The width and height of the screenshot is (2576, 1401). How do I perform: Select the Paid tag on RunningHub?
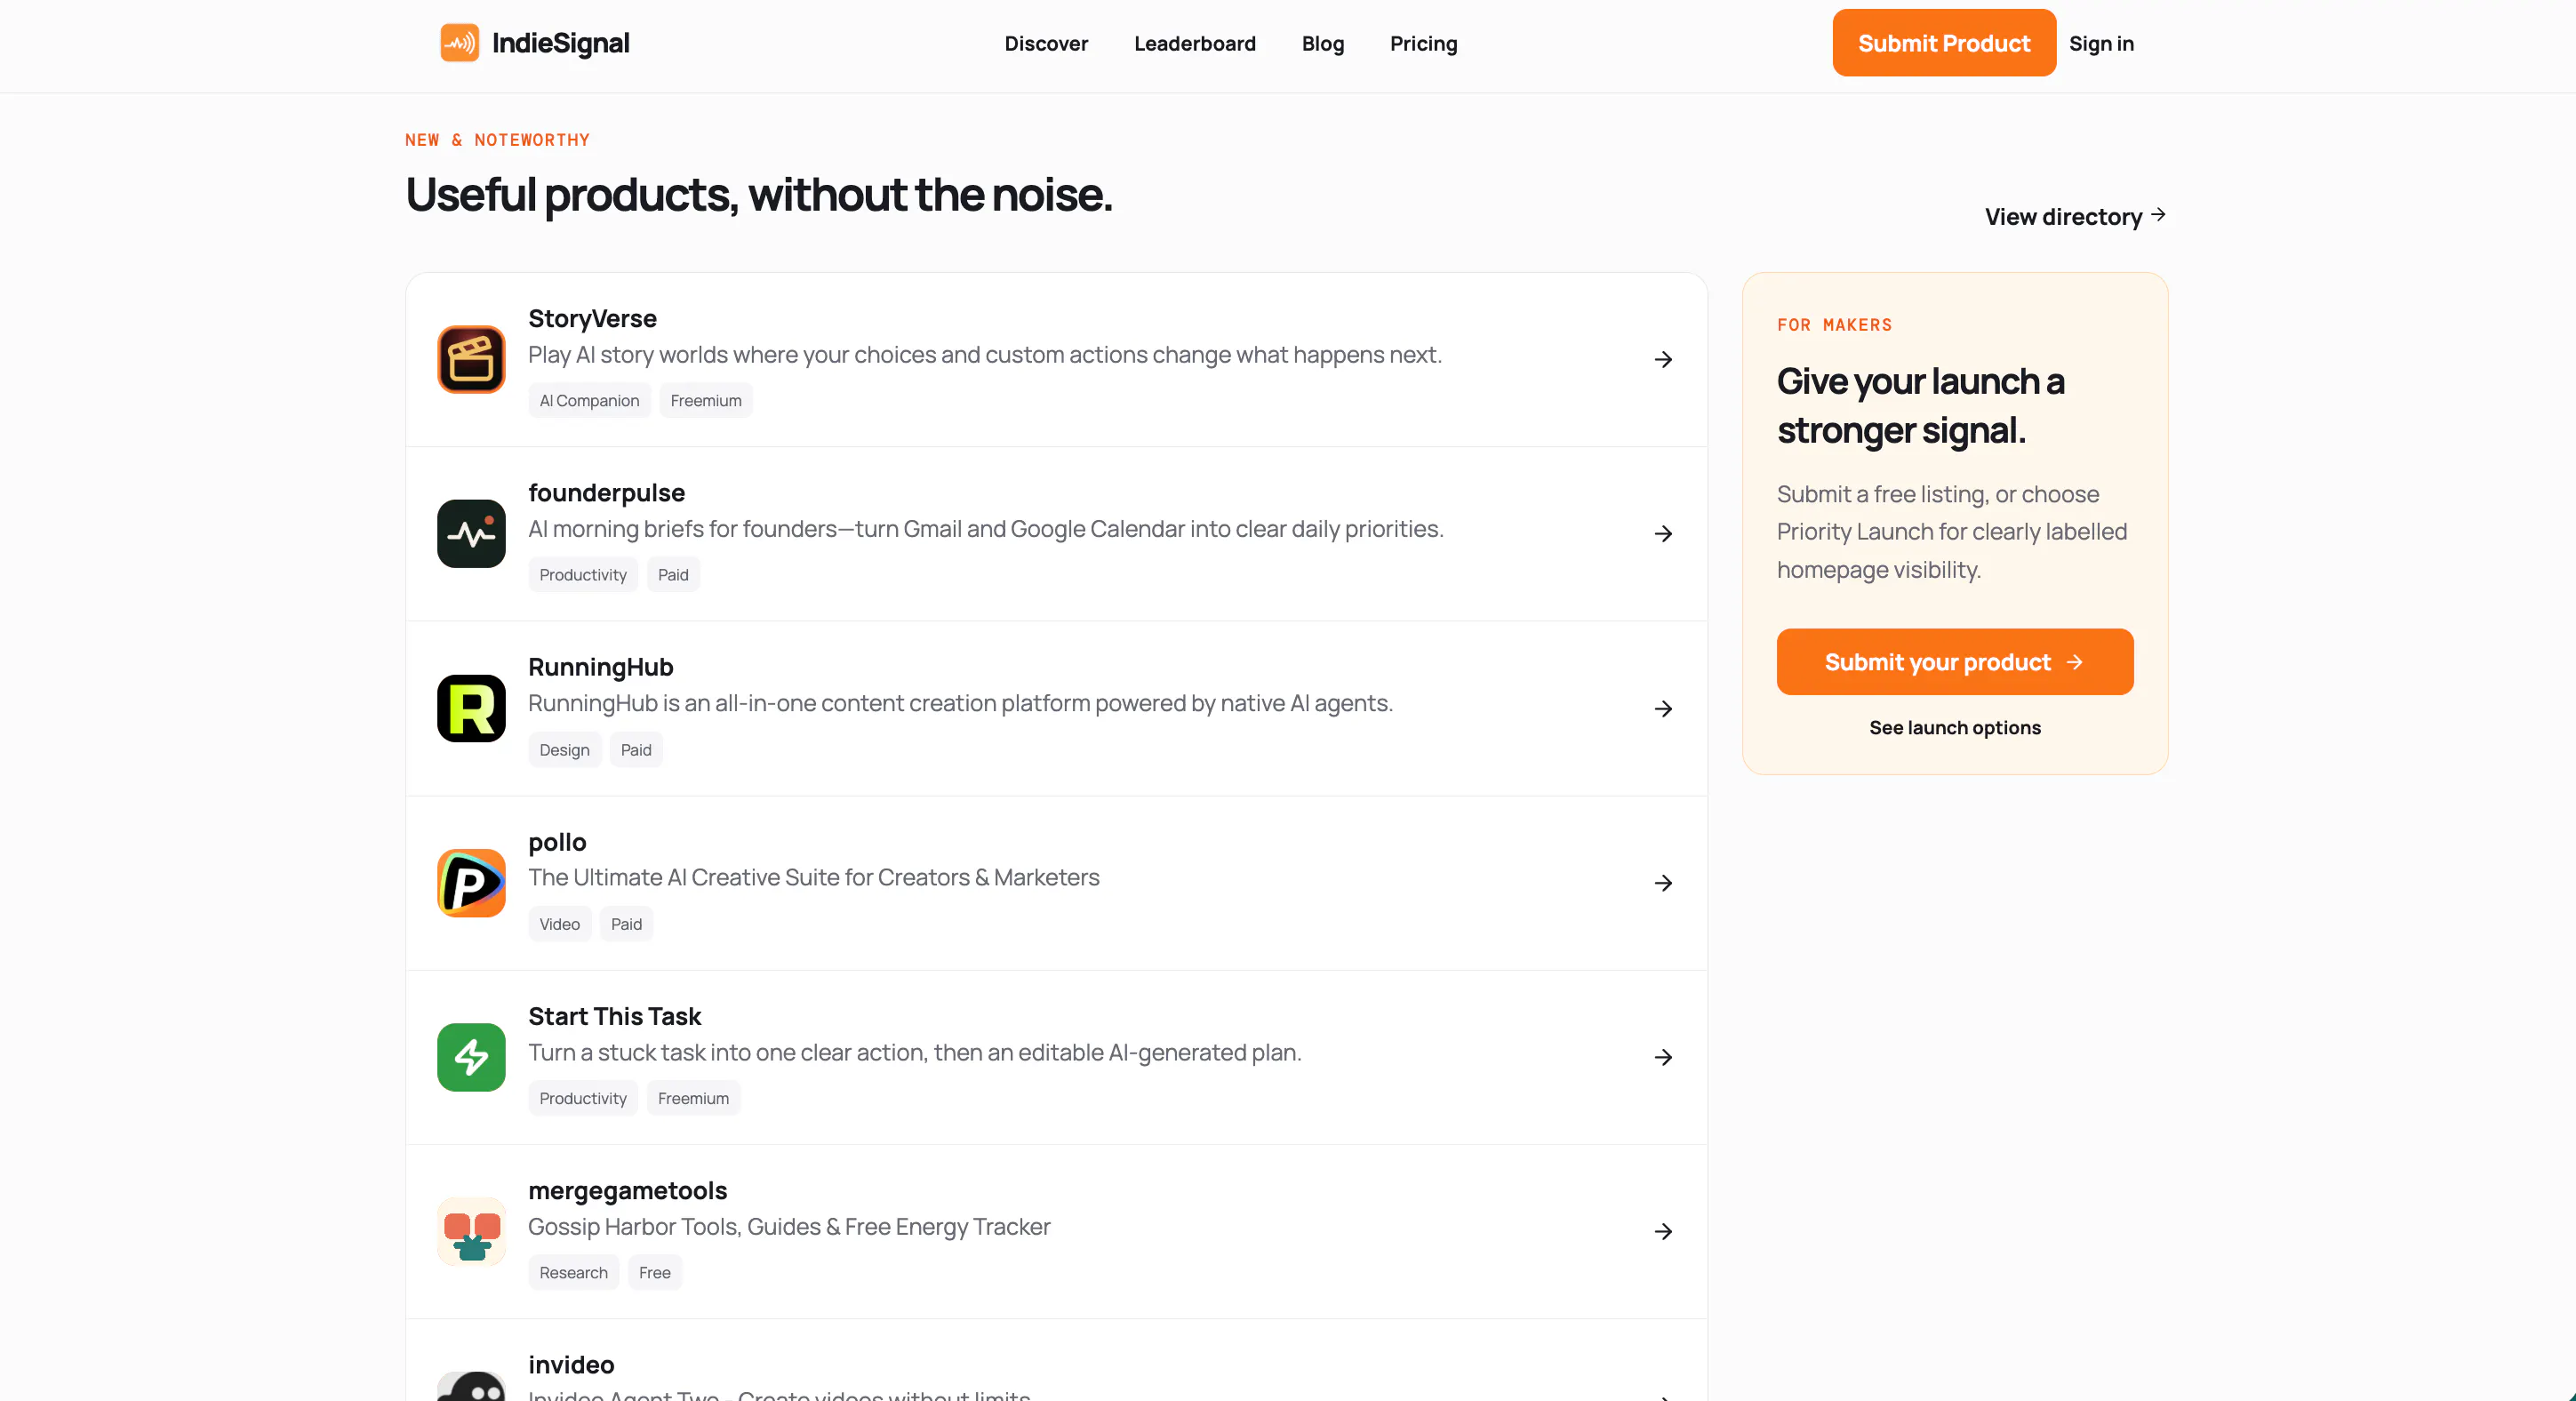click(x=636, y=750)
